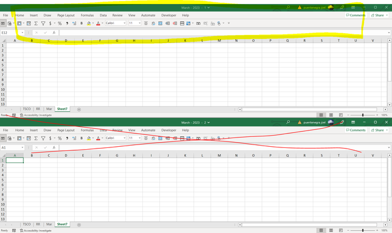Image resolution: width=392 pixels, height=233 pixels.
Task: Open the font size 11 dropdown in top window
Action: coord(139,23)
